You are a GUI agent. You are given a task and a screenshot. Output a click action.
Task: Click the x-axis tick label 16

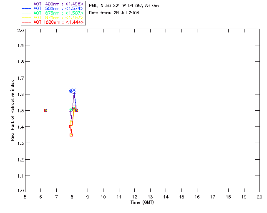click(197, 197)
